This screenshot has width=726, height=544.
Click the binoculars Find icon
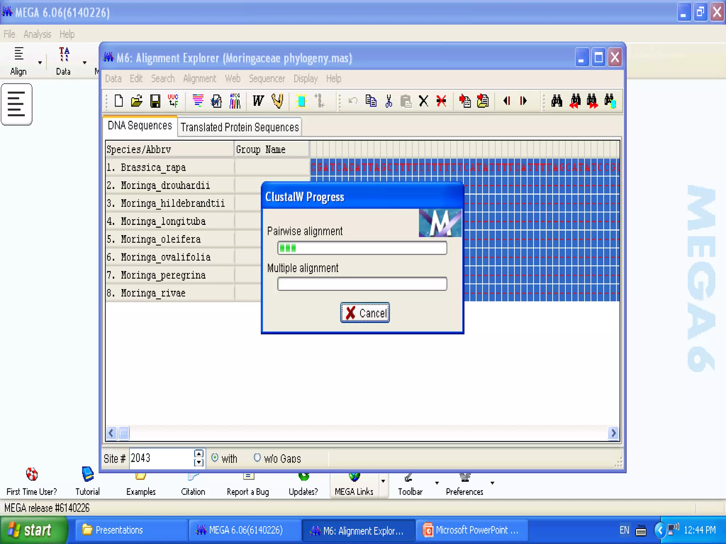click(x=557, y=101)
